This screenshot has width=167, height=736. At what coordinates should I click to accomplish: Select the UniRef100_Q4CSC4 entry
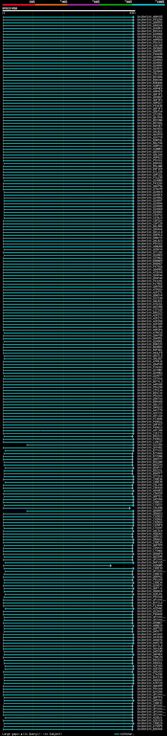(150, 531)
